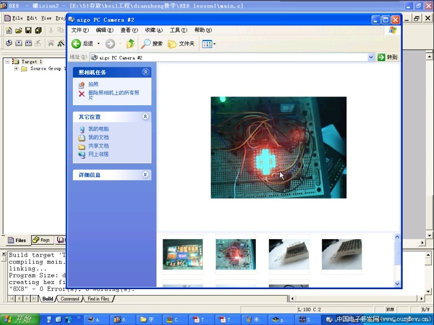Click the Windows flag logo in camera window
434x325 pixels.
392,30
